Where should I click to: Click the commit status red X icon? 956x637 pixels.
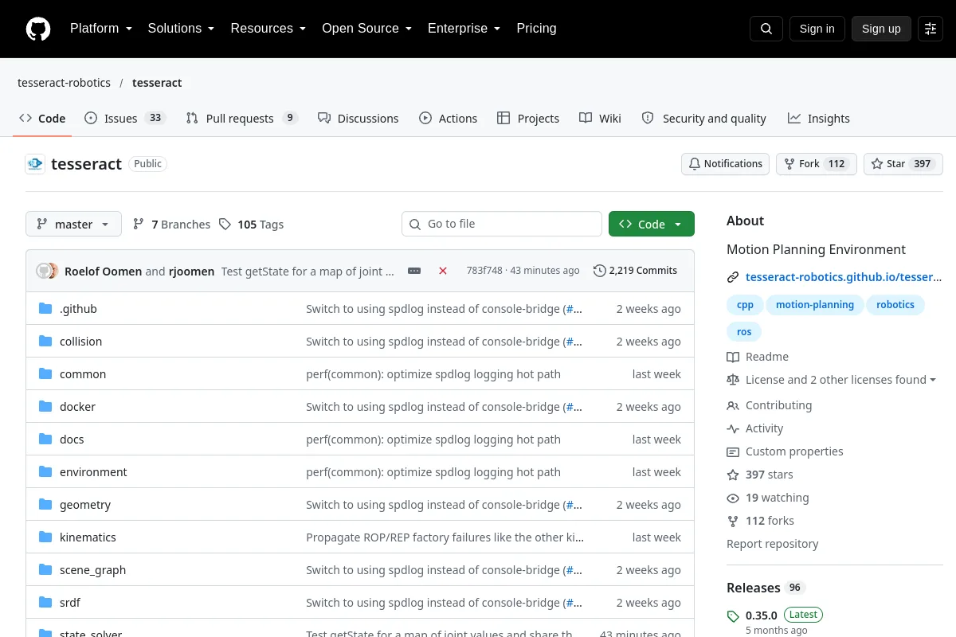pos(443,271)
